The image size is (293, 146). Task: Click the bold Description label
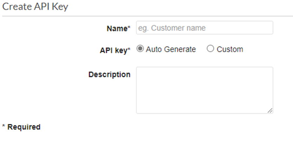109,75
